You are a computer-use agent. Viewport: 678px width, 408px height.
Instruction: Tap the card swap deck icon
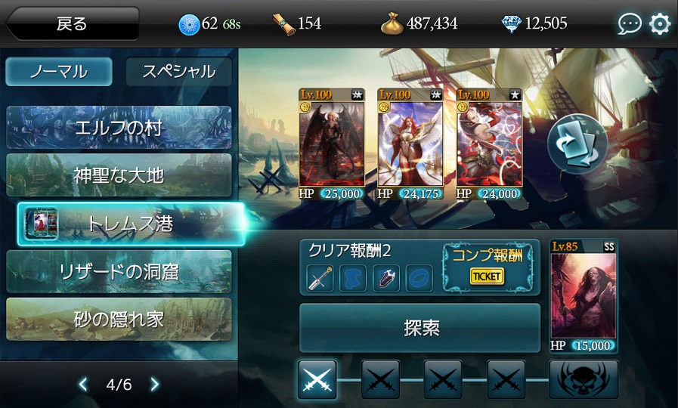click(x=577, y=144)
